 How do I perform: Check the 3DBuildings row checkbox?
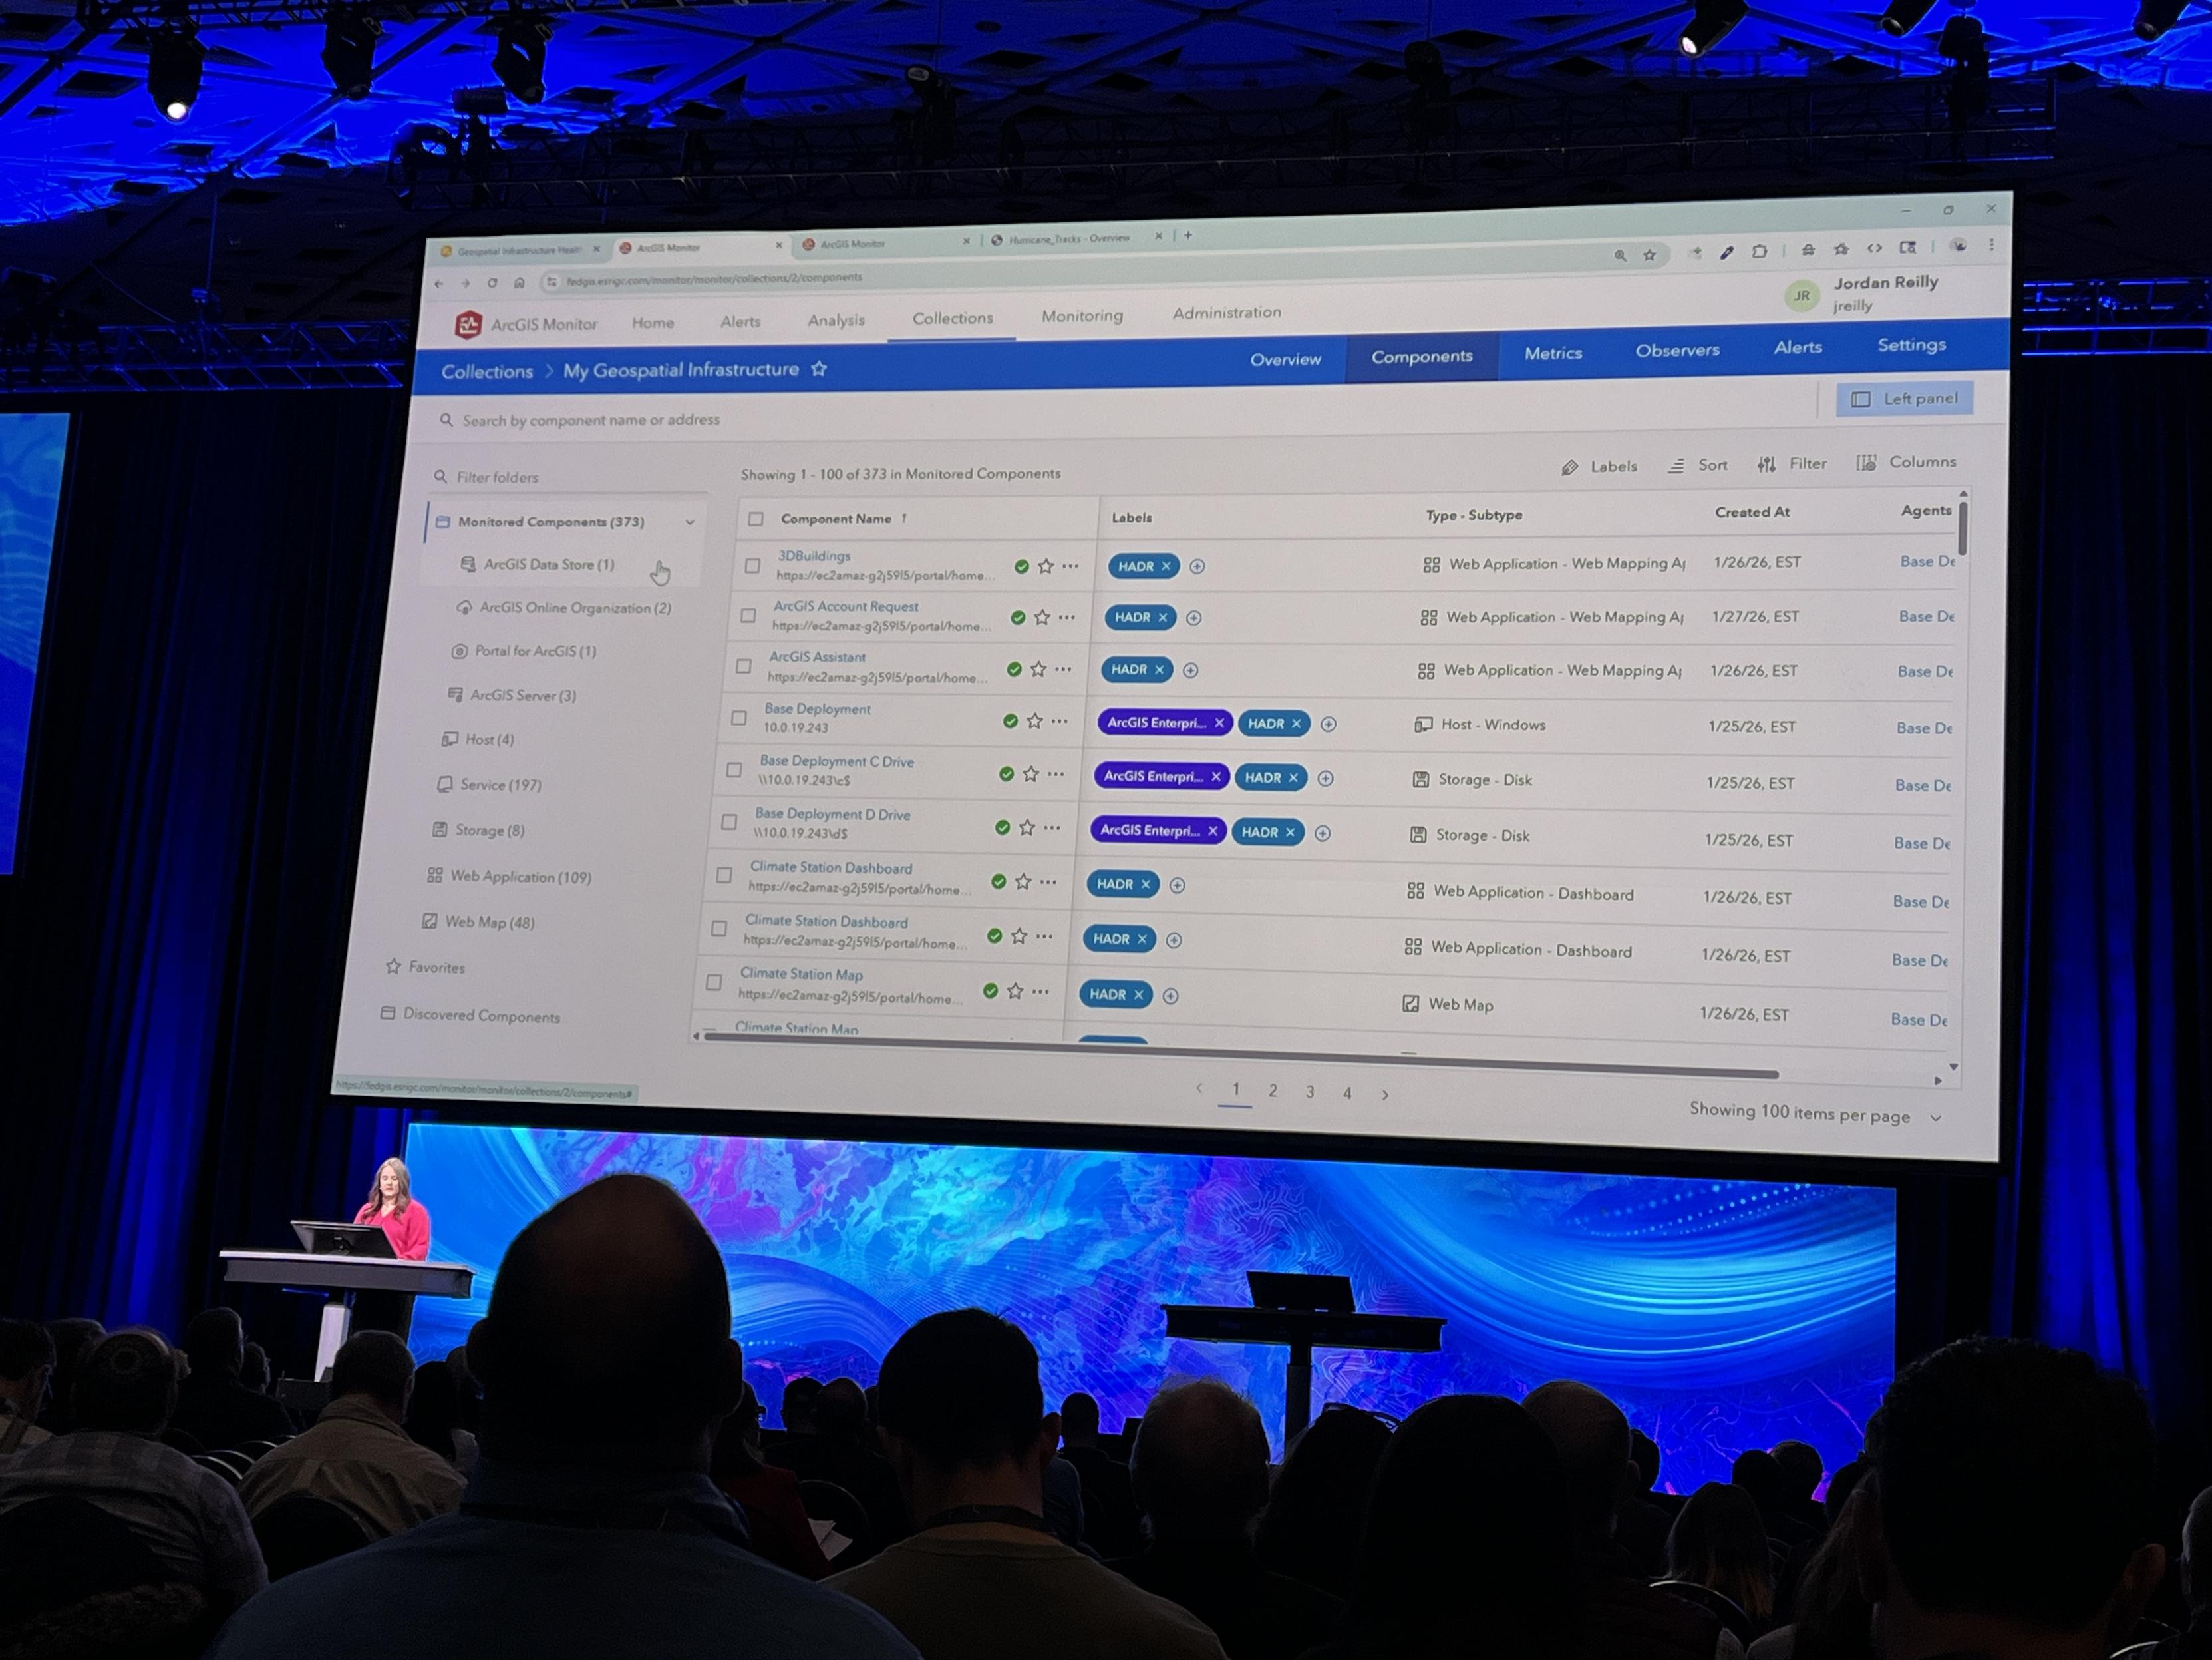tap(753, 566)
